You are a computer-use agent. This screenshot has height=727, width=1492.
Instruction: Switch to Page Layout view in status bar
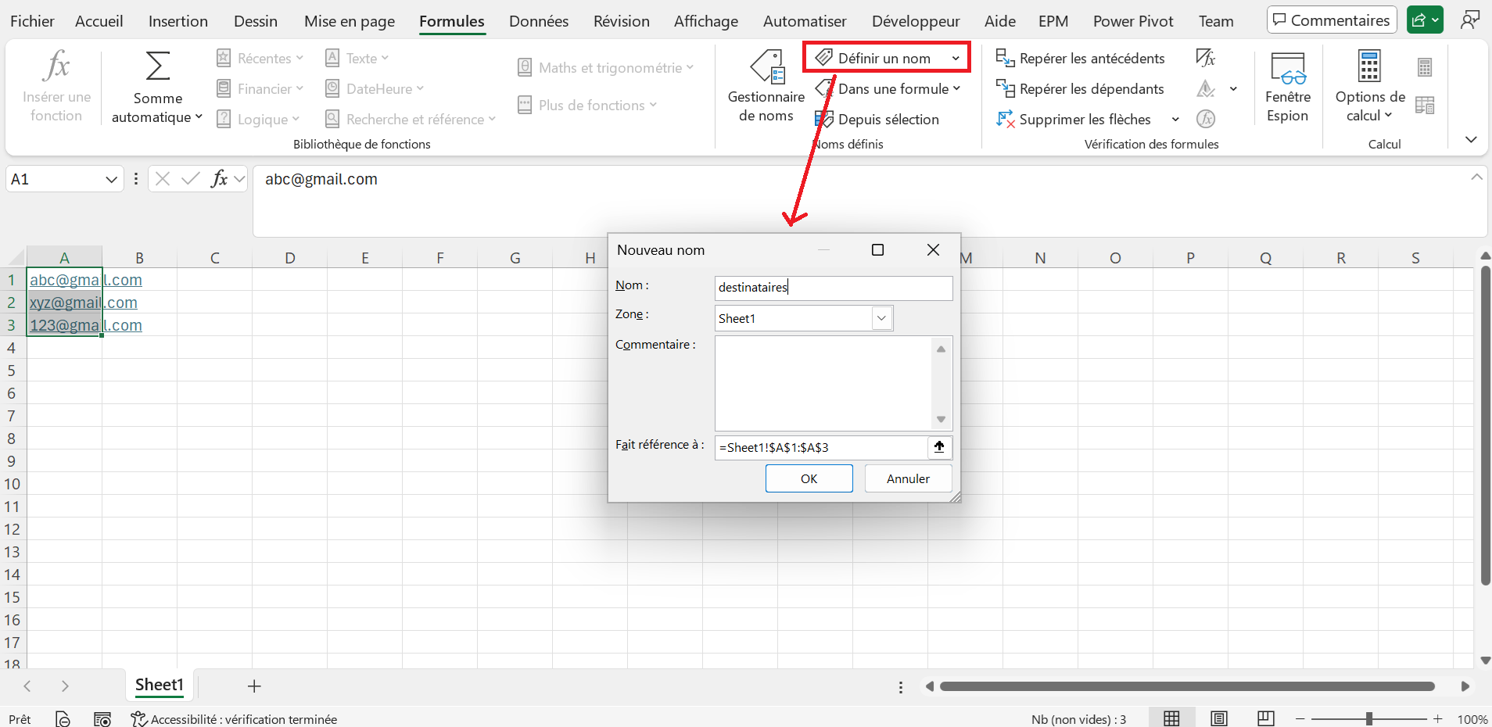(1218, 718)
